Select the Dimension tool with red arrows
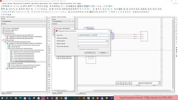 pos(49,80)
